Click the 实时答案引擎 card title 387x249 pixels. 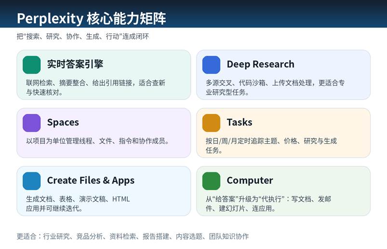(x=75, y=64)
